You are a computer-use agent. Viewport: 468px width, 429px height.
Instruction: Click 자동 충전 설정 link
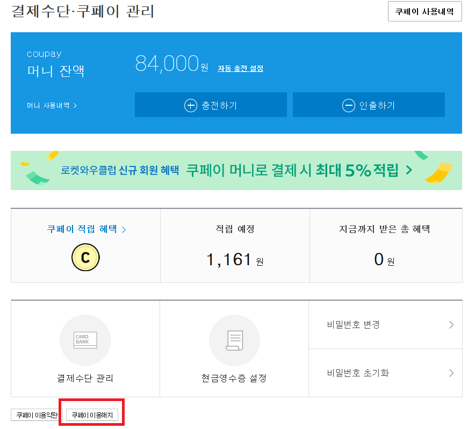[240, 68]
